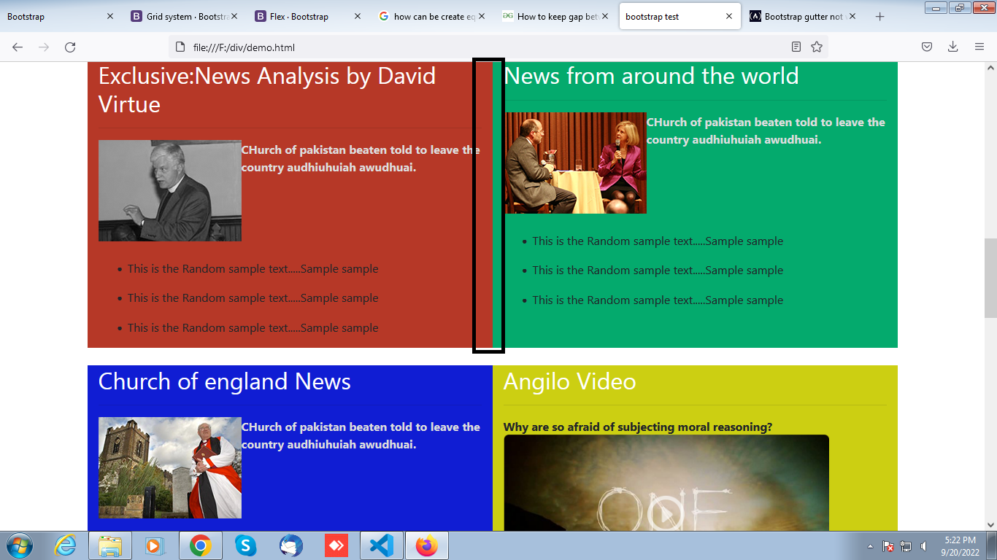
Task: Open Thunderbird mail from taskbar
Action: pyautogui.click(x=291, y=545)
